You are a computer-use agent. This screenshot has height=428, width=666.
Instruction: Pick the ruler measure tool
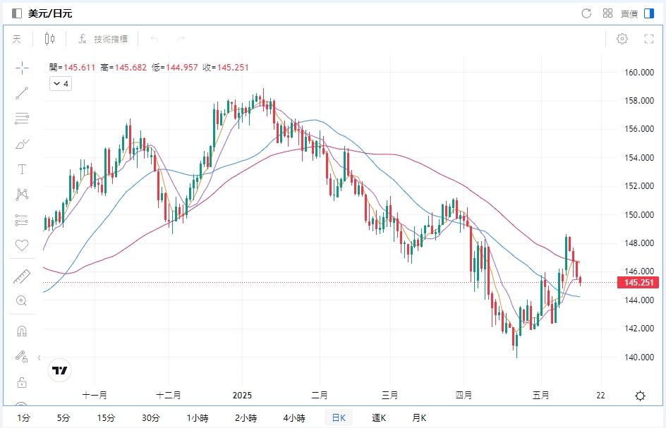click(x=22, y=277)
